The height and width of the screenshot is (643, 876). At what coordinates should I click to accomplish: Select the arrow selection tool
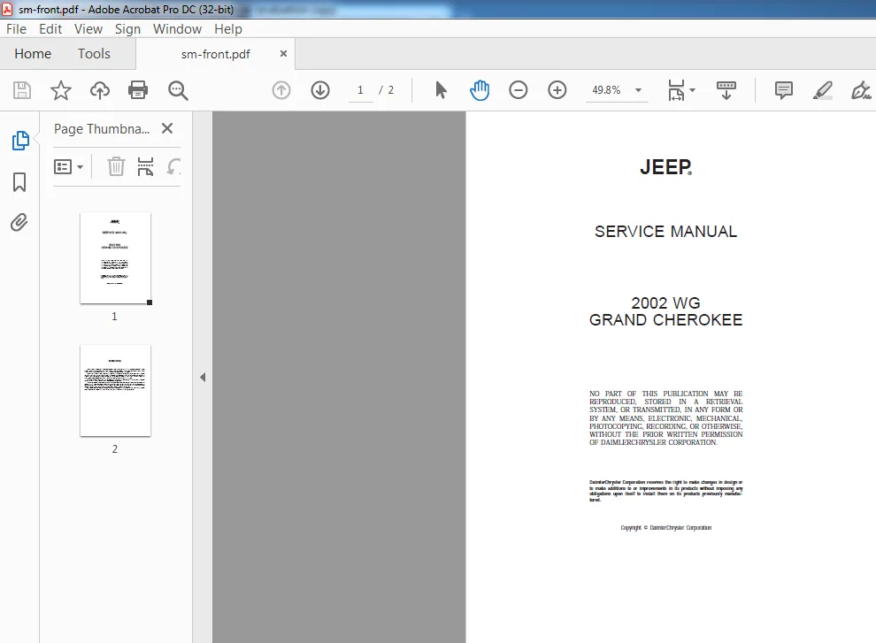(x=441, y=90)
